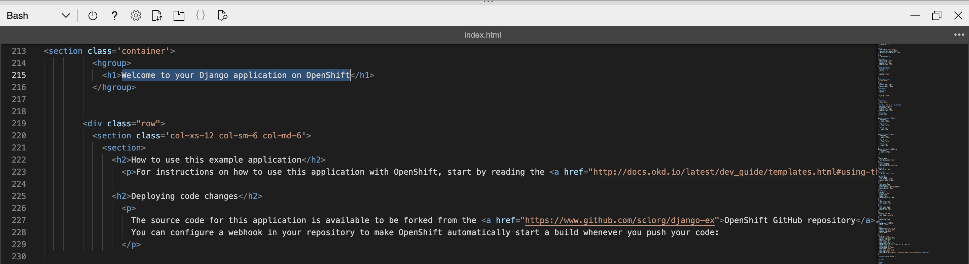Click 'How to use this example application' text
This screenshot has width=969, height=264.
click(216, 160)
